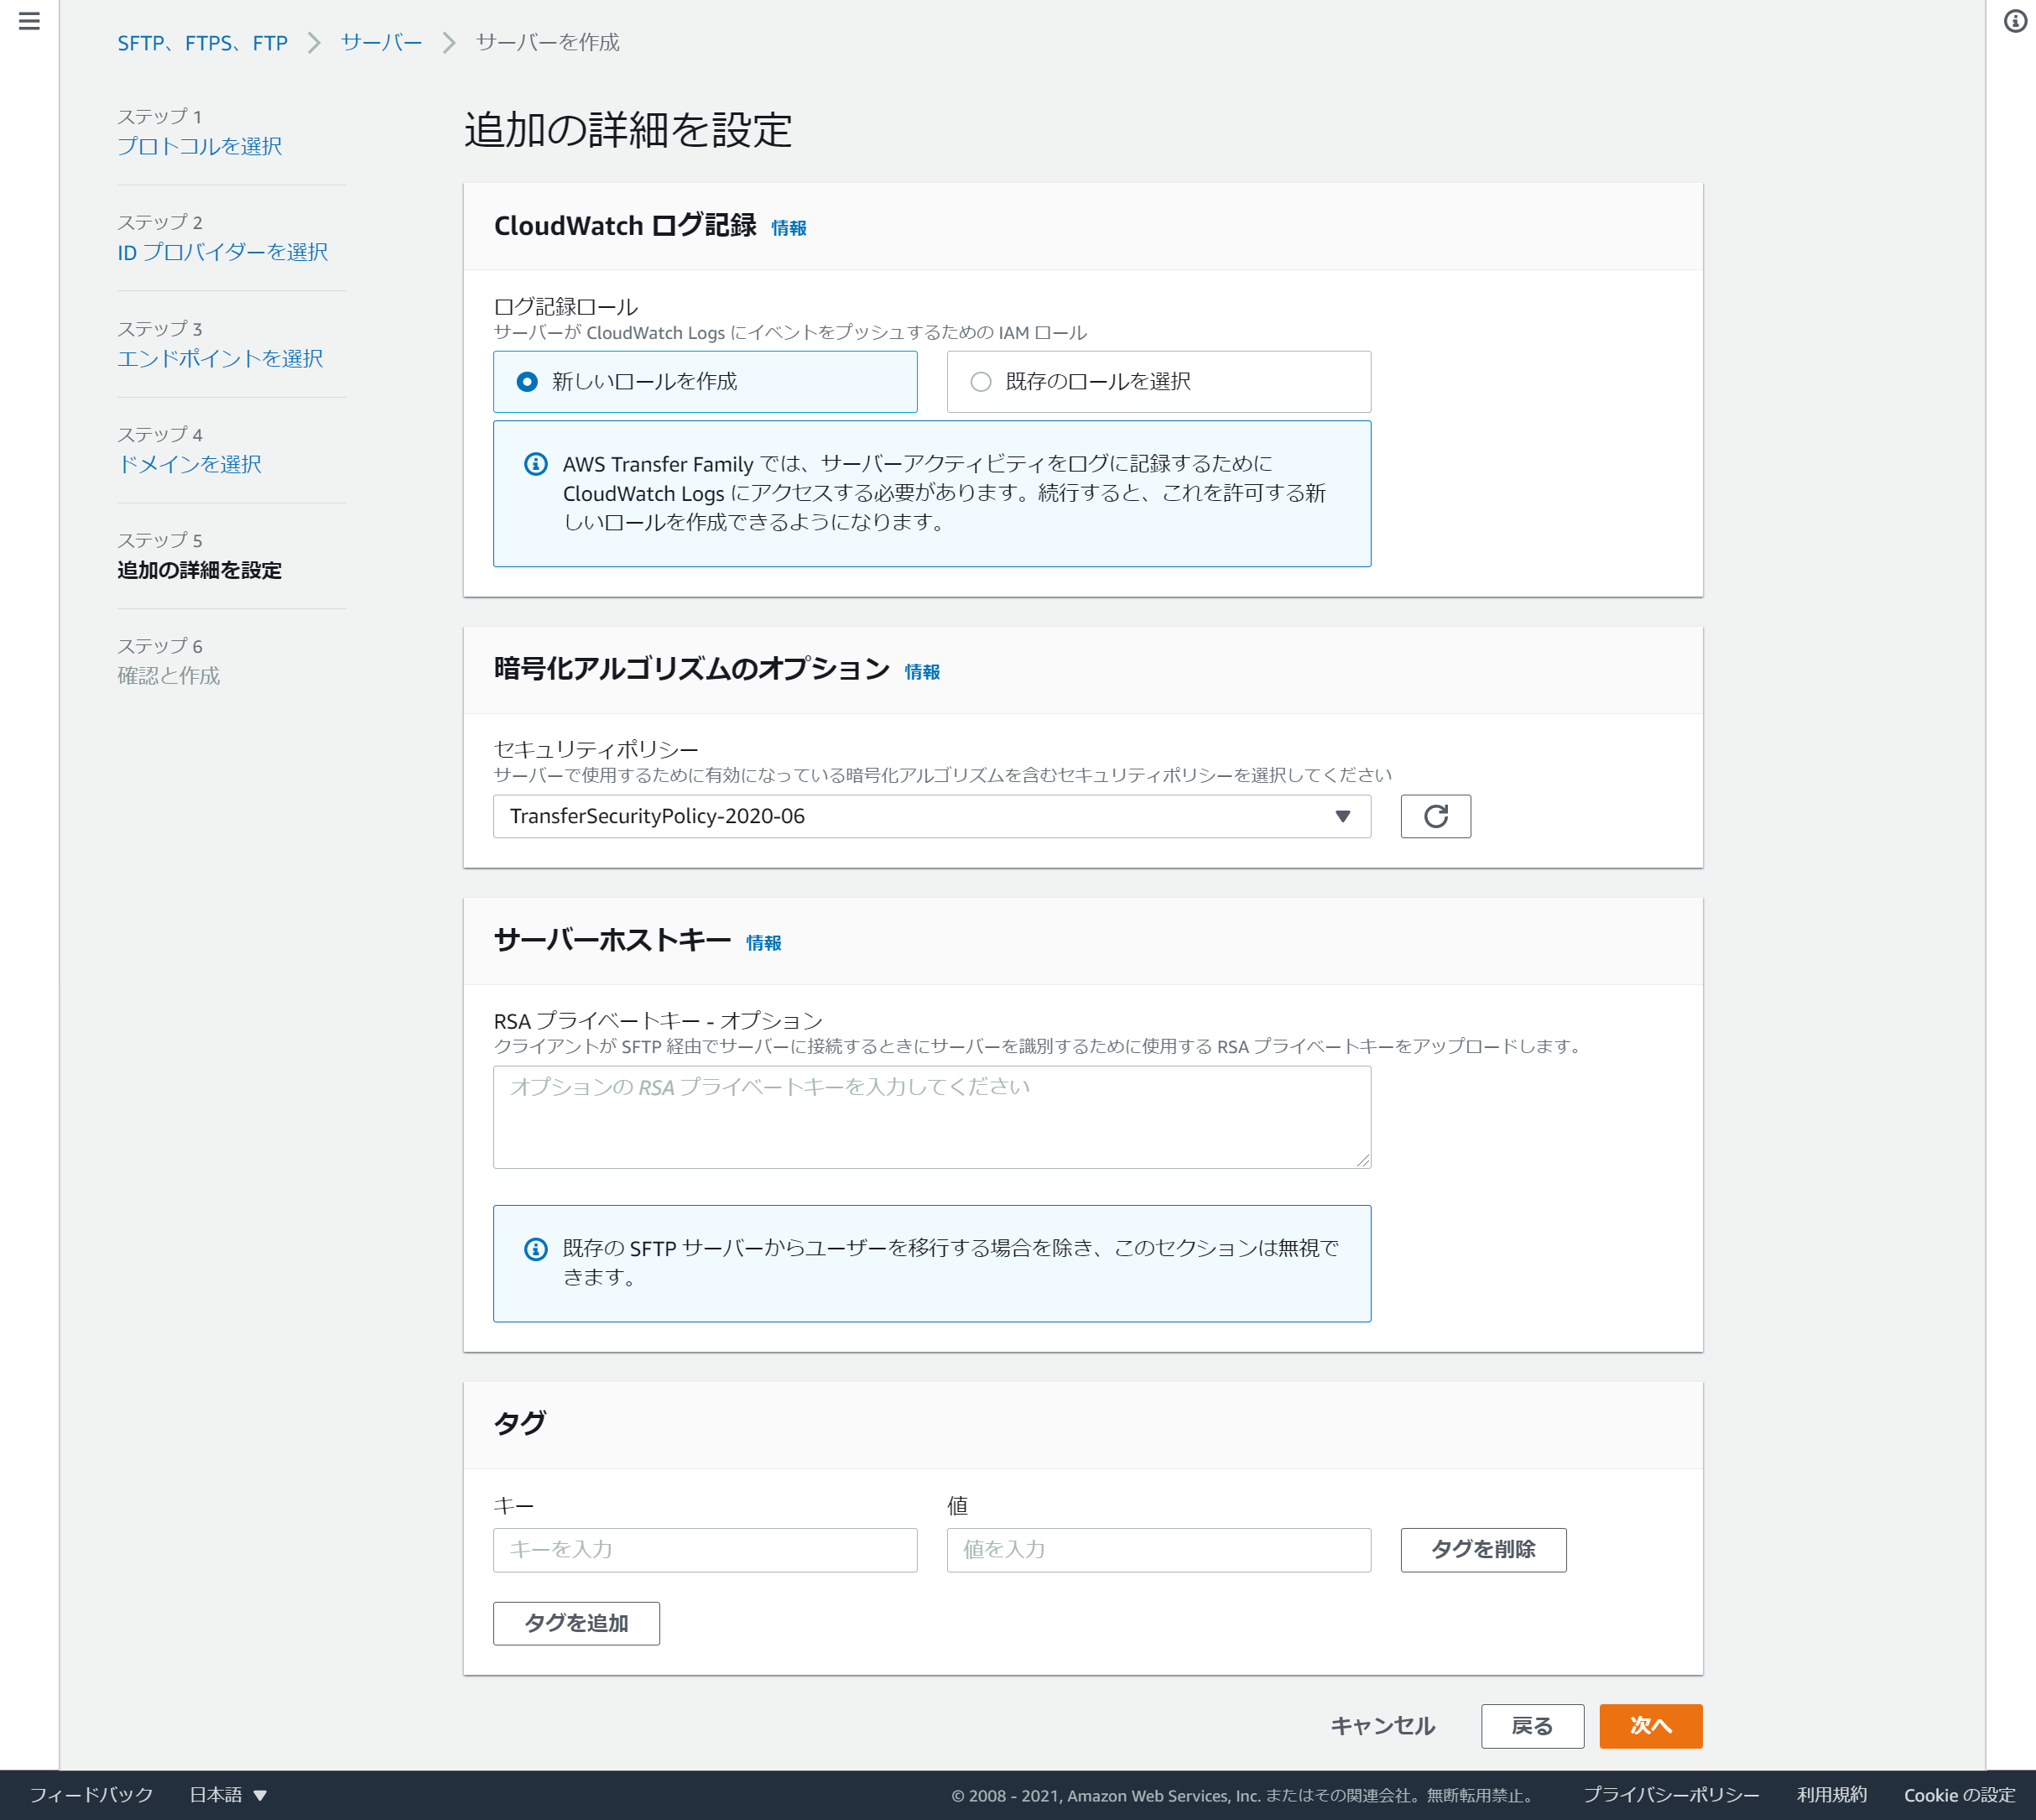2036x1820 pixels.
Task: Click the info panel icon at top right
Action: click(x=2015, y=21)
